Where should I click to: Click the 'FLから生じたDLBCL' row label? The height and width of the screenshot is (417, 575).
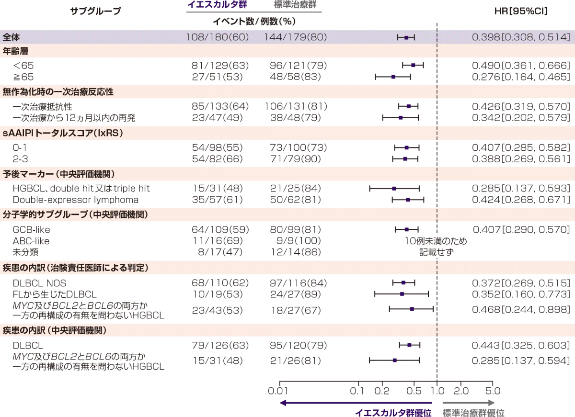(x=55, y=294)
